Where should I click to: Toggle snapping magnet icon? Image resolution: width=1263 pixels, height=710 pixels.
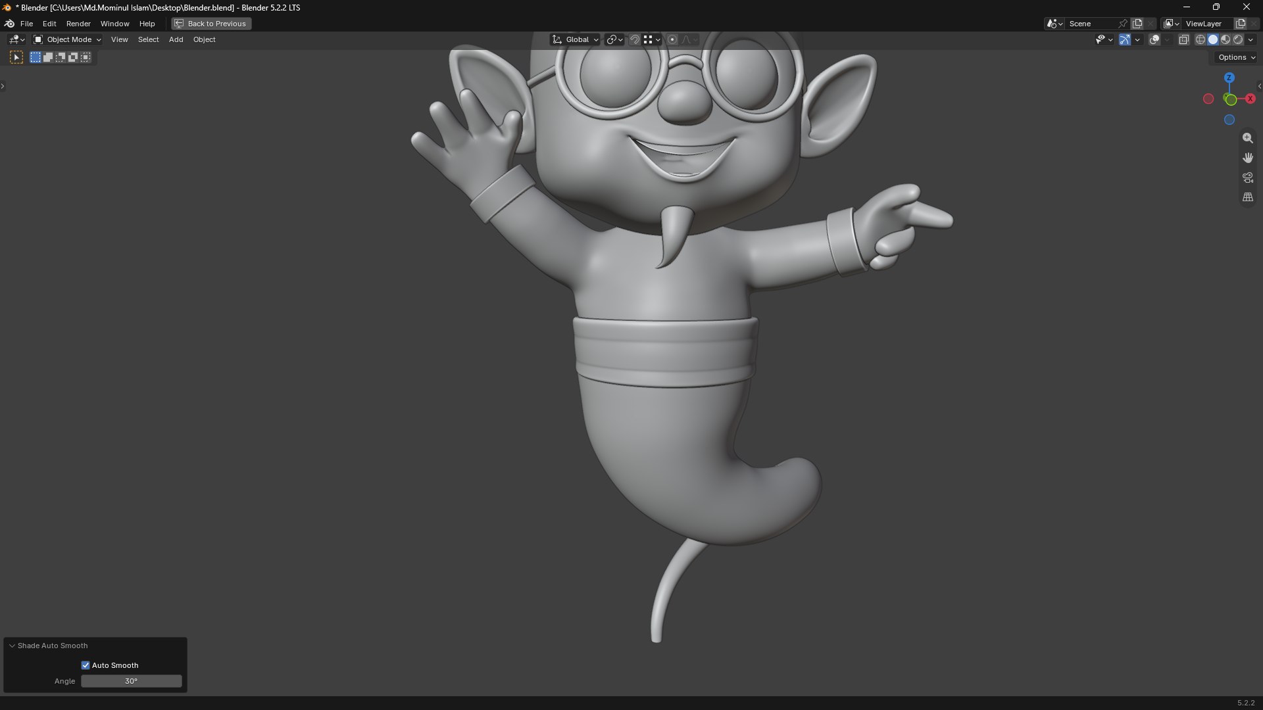click(635, 39)
